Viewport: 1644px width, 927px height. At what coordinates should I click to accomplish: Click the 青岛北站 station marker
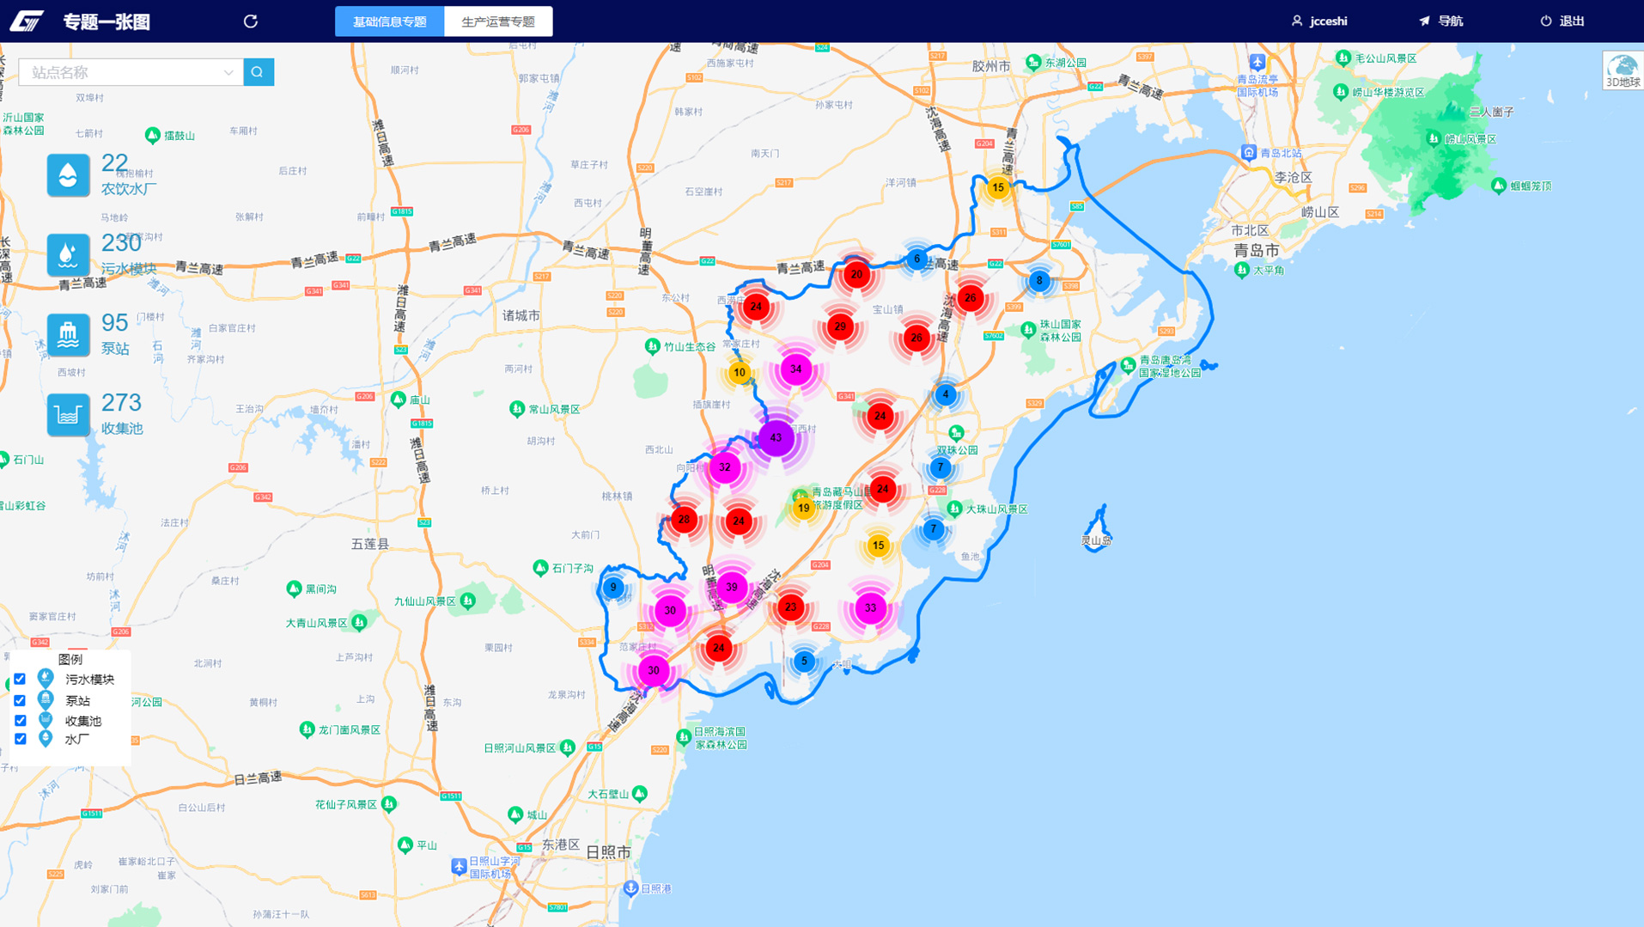tap(1249, 153)
